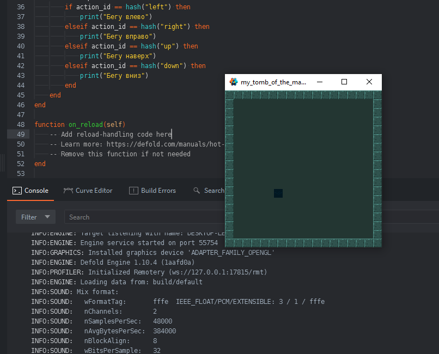Click the Build Errors warning icon
Image resolution: width=439 pixels, height=354 pixels.
(x=133, y=191)
